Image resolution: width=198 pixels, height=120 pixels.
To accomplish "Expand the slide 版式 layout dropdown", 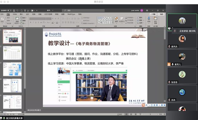I will click(23, 18).
